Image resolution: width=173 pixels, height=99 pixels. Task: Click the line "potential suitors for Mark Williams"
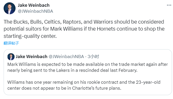point(84,29)
